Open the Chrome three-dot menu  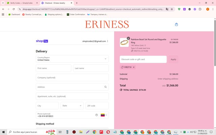(x=213, y=9)
